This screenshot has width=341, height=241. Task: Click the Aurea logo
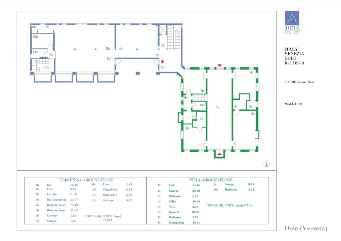(292, 22)
